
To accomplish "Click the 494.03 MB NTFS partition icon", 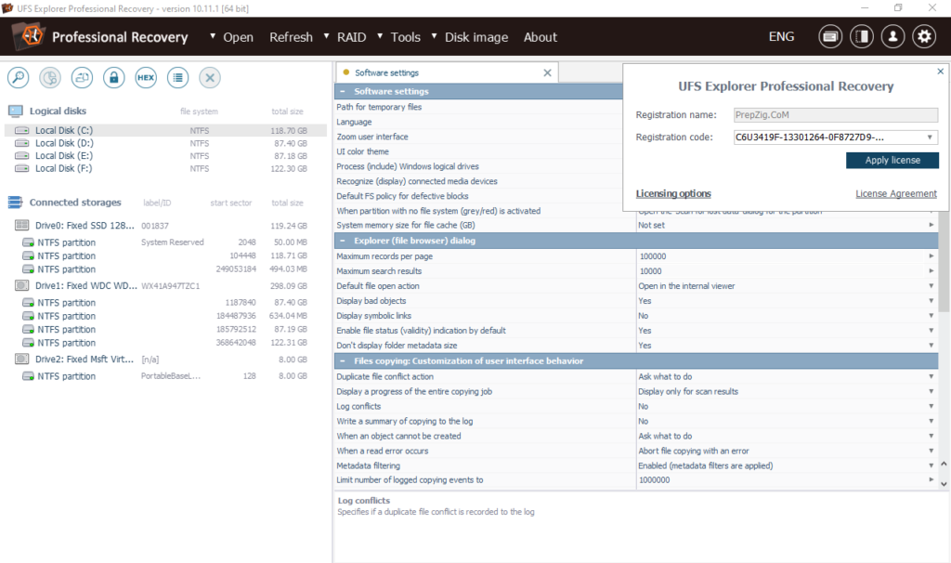I will tap(28, 269).
